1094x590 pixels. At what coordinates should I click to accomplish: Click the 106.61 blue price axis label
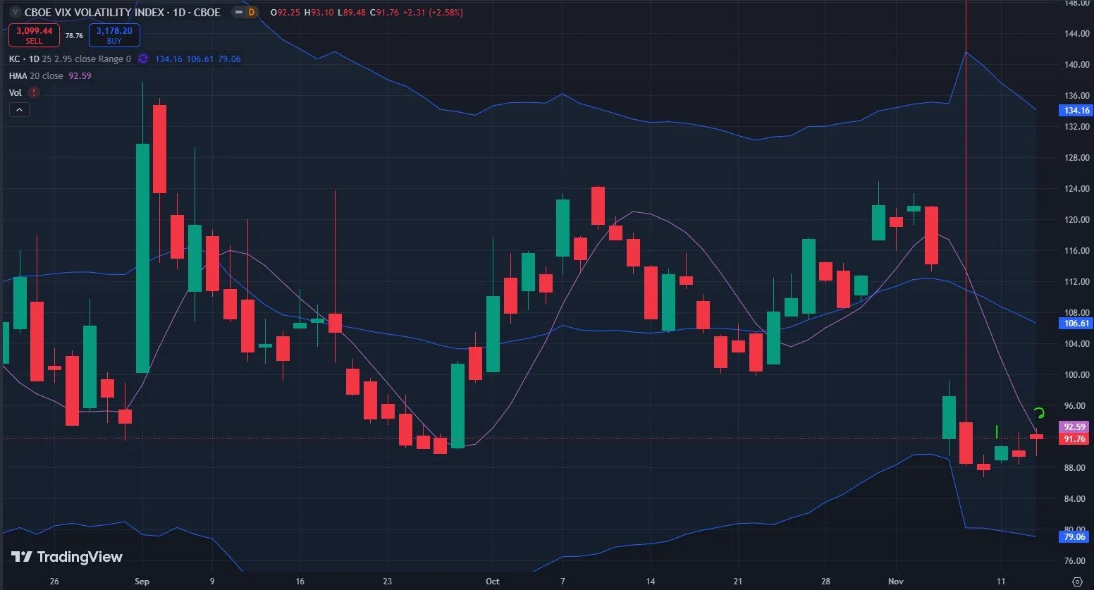click(x=1076, y=324)
